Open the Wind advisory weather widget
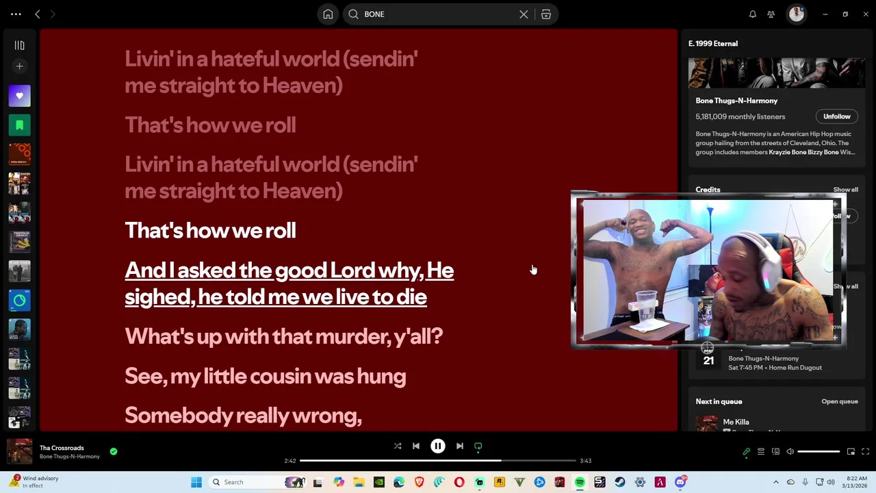Viewport: 876px width, 493px height. coord(34,482)
